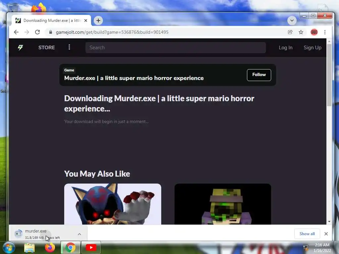
Task: Expand the tab search dropdown arrow
Action: 292,21
